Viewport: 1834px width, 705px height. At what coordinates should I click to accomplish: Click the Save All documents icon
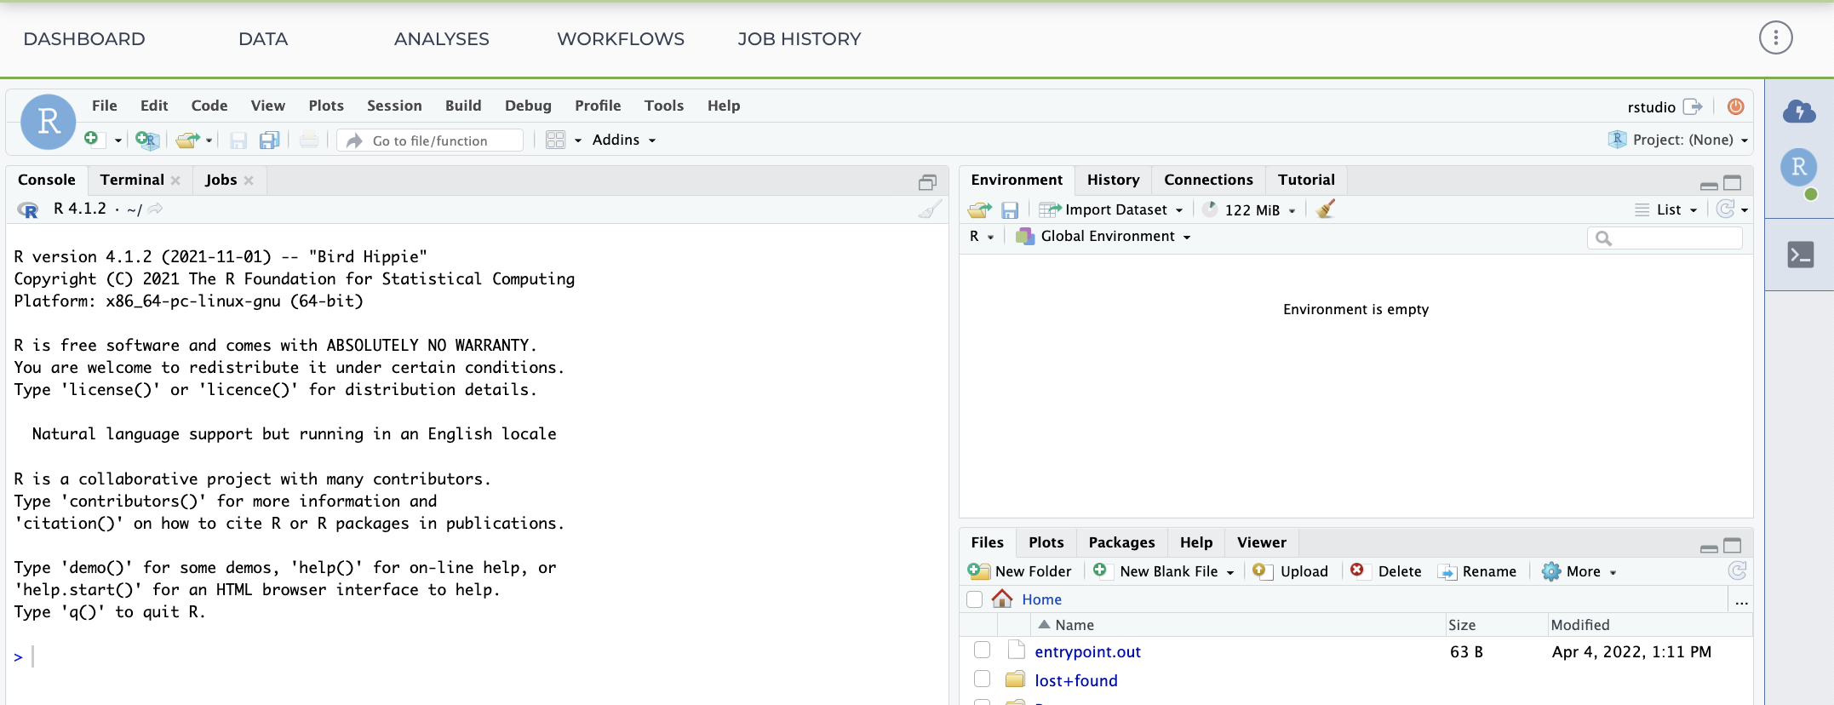click(x=270, y=140)
